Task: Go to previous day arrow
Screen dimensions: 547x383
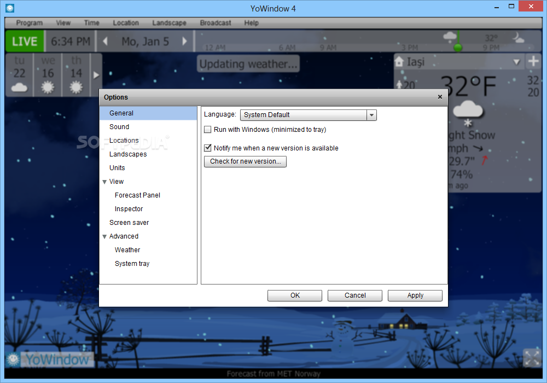Action: 105,41
